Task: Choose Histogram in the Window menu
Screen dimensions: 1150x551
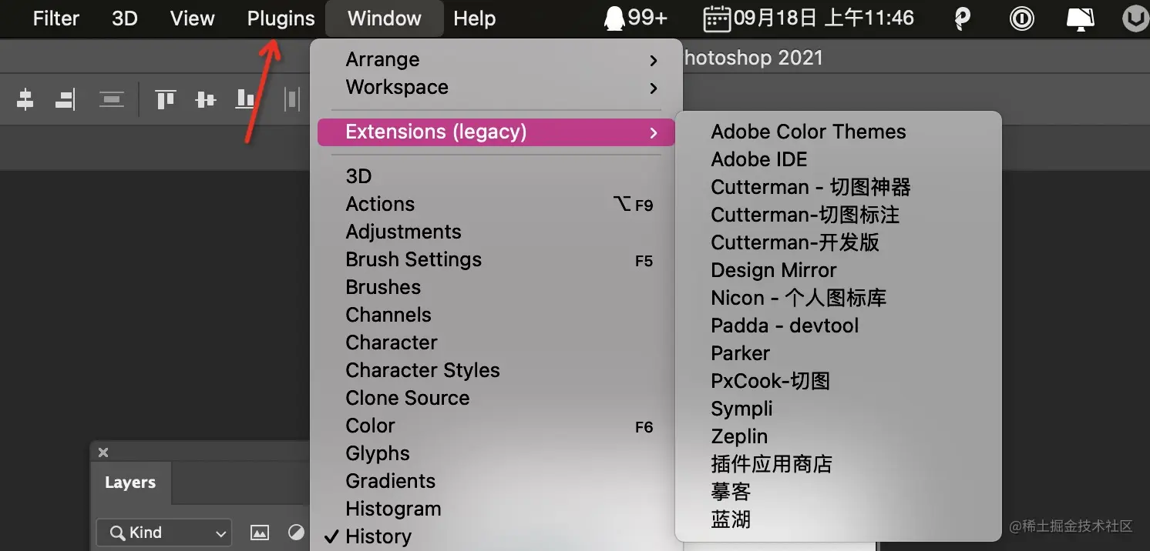Action: pos(496,509)
